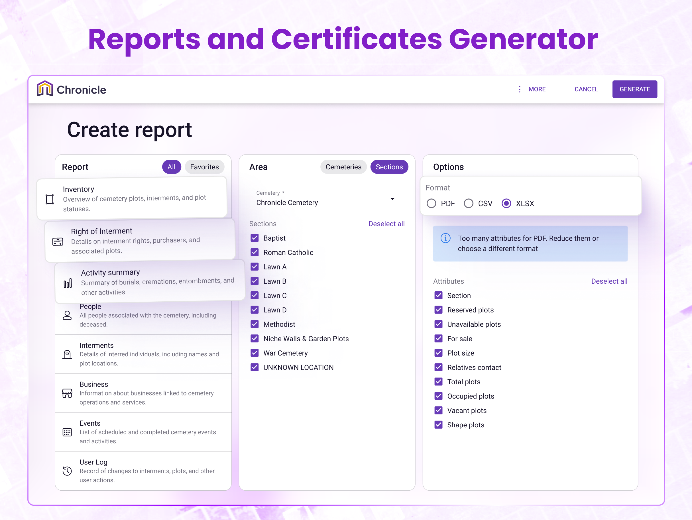This screenshot has width=692, height=520.
Task: Click the People report person icon
Action: point(67,315)
